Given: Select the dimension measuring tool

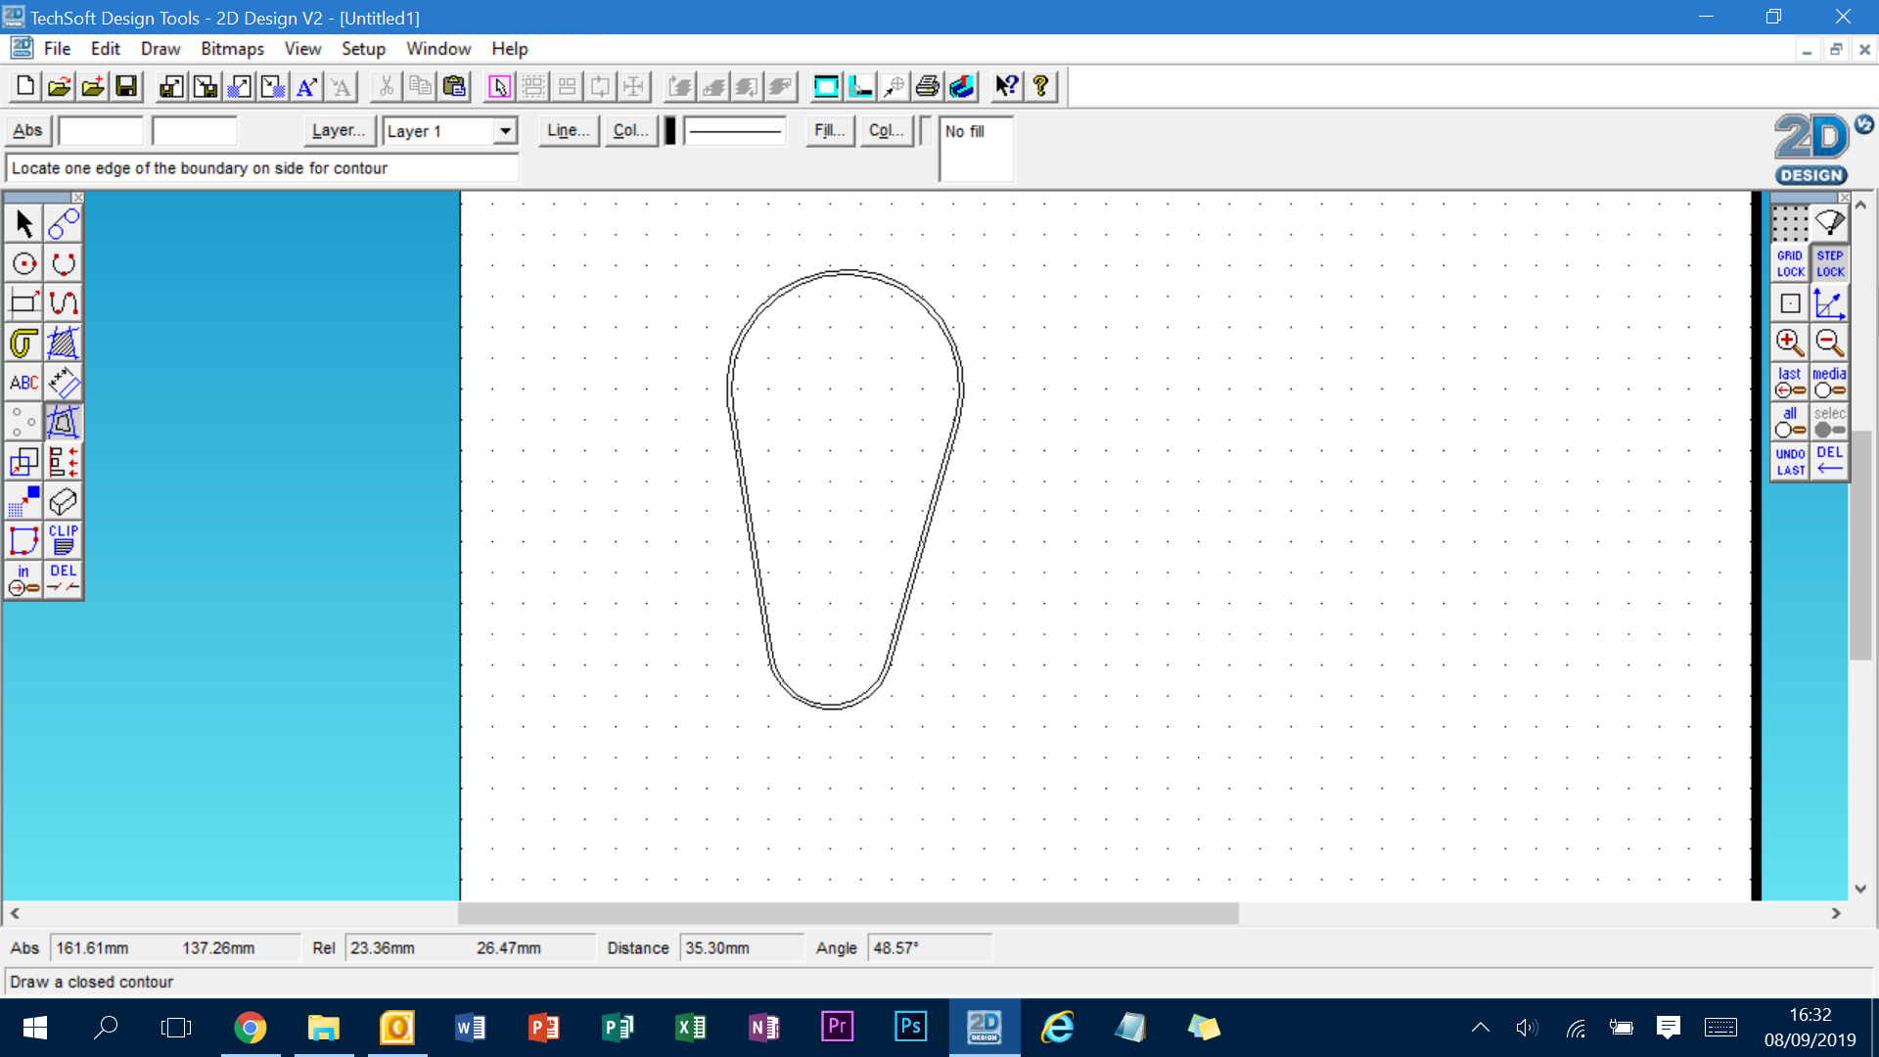Looking at the screenshot, I should (x=63, y=382).
